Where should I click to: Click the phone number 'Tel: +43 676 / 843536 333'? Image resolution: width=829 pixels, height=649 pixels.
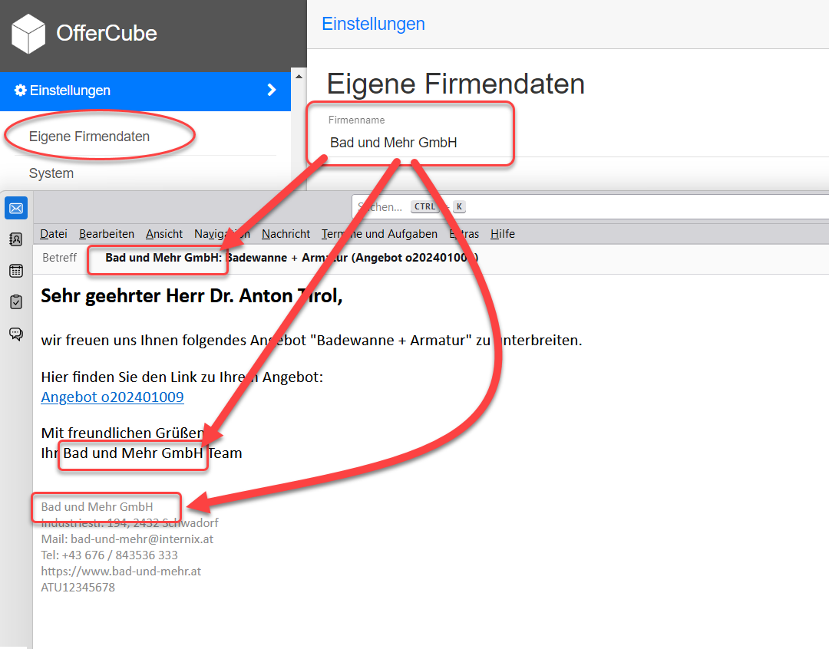(109, 555)
